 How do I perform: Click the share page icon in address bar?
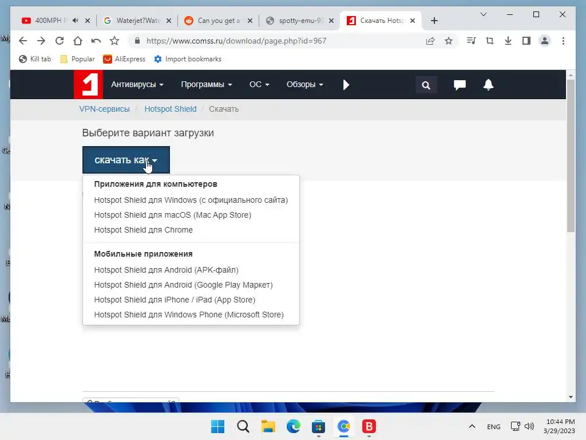[430, 41]
